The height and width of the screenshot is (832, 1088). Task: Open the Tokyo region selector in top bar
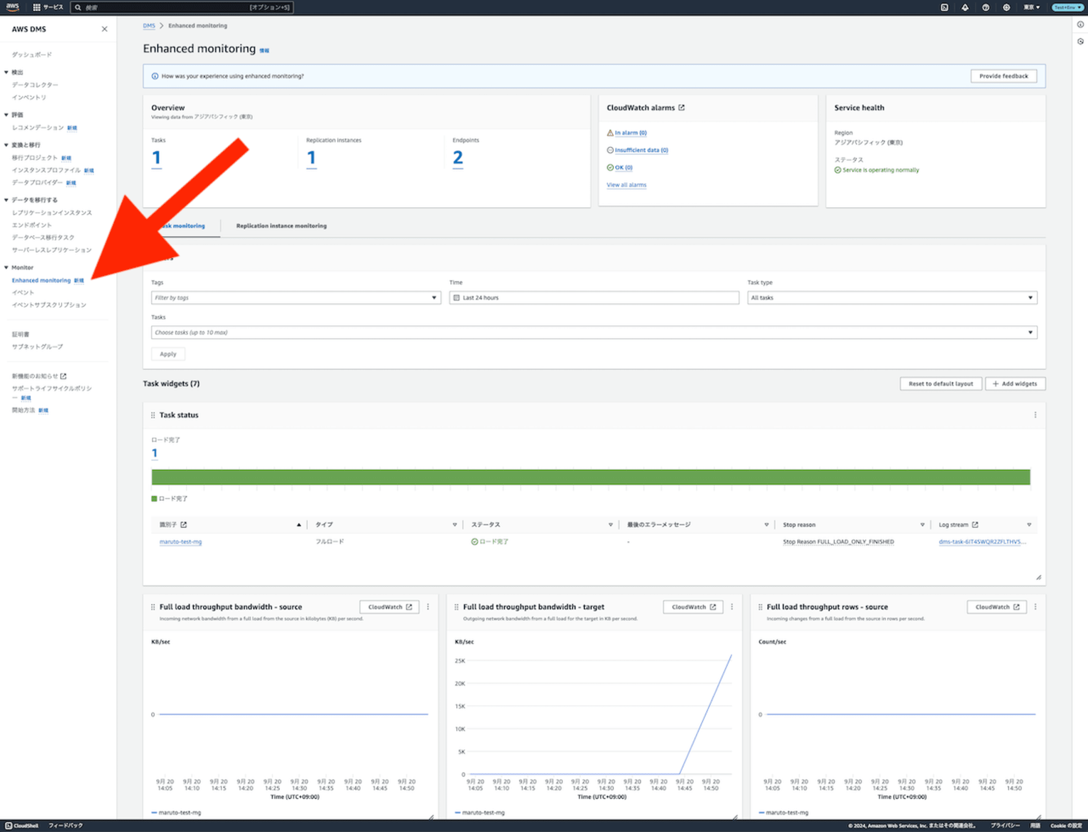(1031, 7)
